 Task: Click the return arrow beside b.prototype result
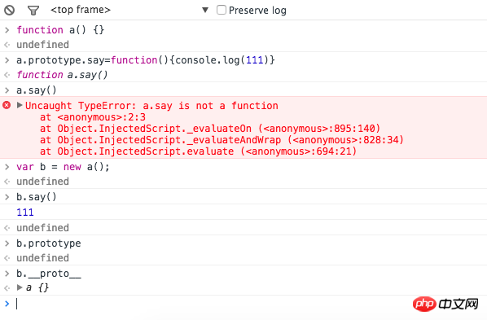point(7,258)
